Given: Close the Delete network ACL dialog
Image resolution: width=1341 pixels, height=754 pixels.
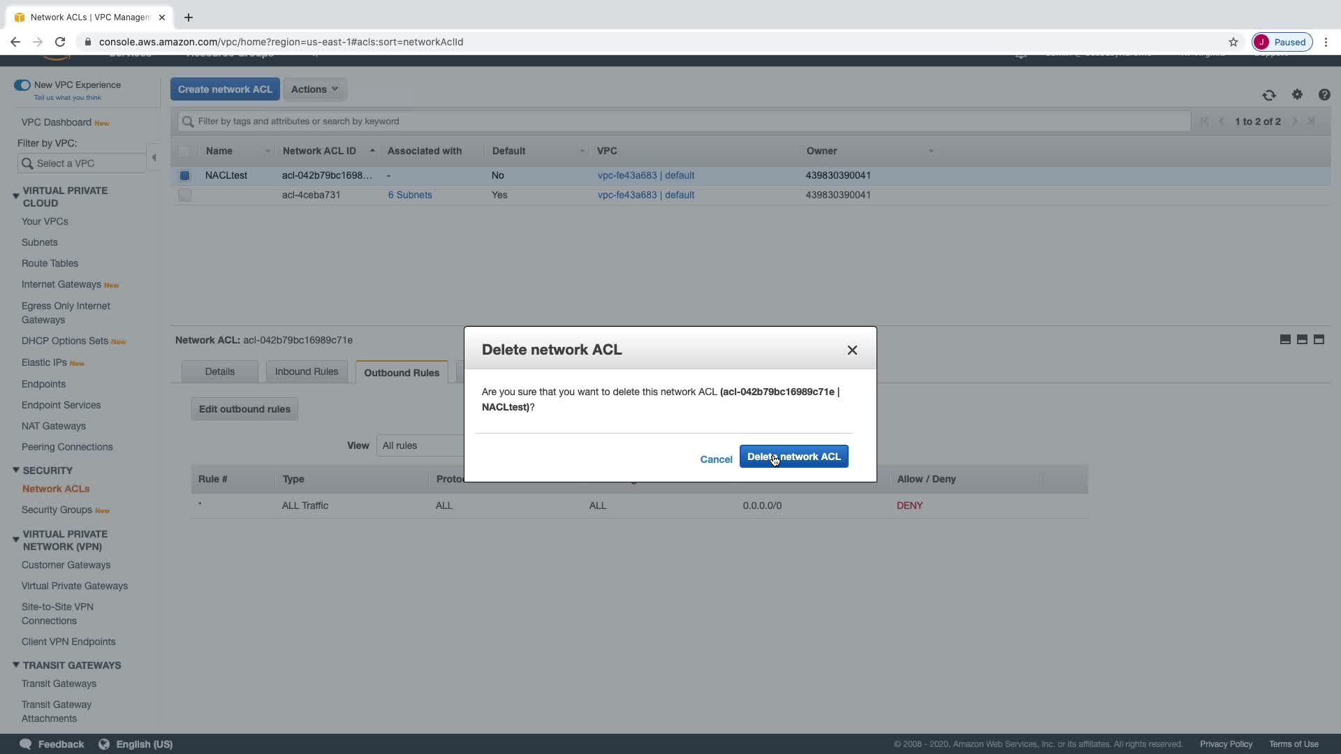Looking at the screenshot, I should tap(852, 350).
